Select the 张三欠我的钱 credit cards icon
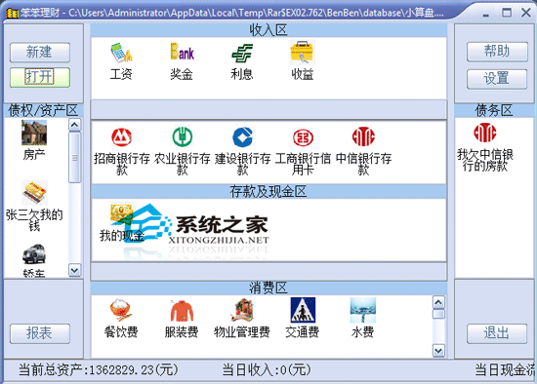Screen dimensions: 537x384 pyautogui.click(x=34, y=193)
